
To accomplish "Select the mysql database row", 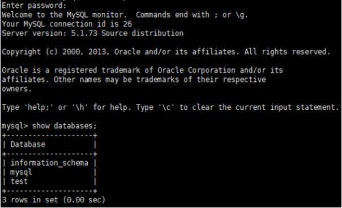I will click(x=49, y=172).
